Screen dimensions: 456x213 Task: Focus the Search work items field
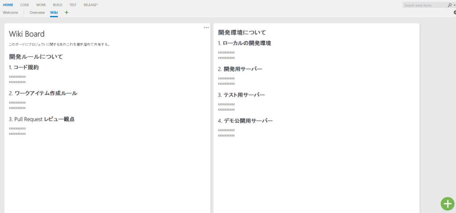pyautogui.click(x=425, y=5)
